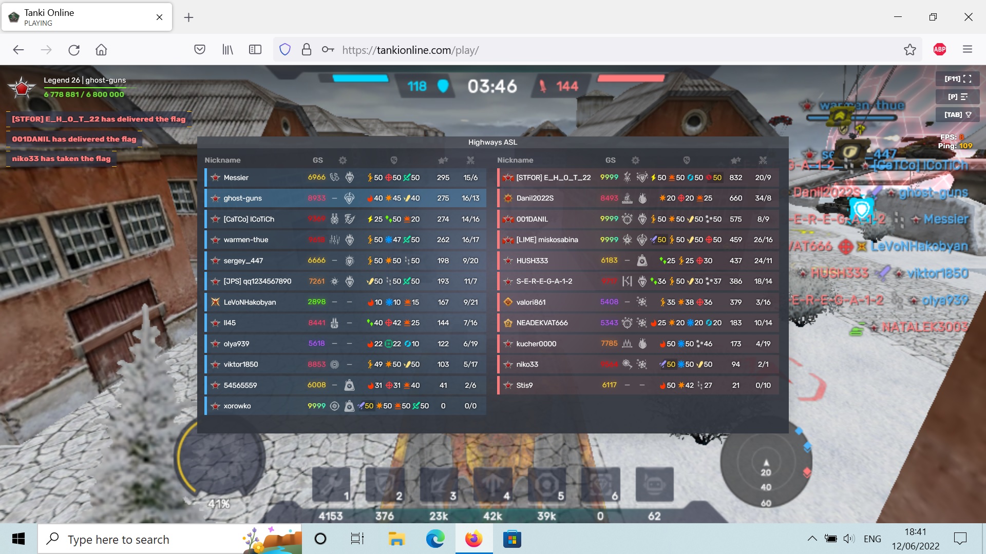986x554 pixels.
Task: Click the drone robot supply icon
Action: 654,485
